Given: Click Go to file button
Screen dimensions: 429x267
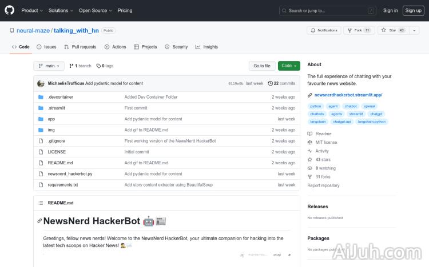Looking at the screenshot, I should [262, 66].
